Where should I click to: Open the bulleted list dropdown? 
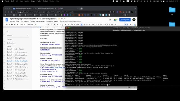[102, 25]
